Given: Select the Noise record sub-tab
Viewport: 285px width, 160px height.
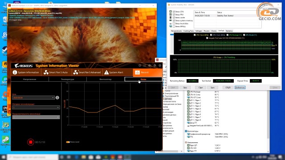Looking at the screenshot, I should [x=143, y=79].
